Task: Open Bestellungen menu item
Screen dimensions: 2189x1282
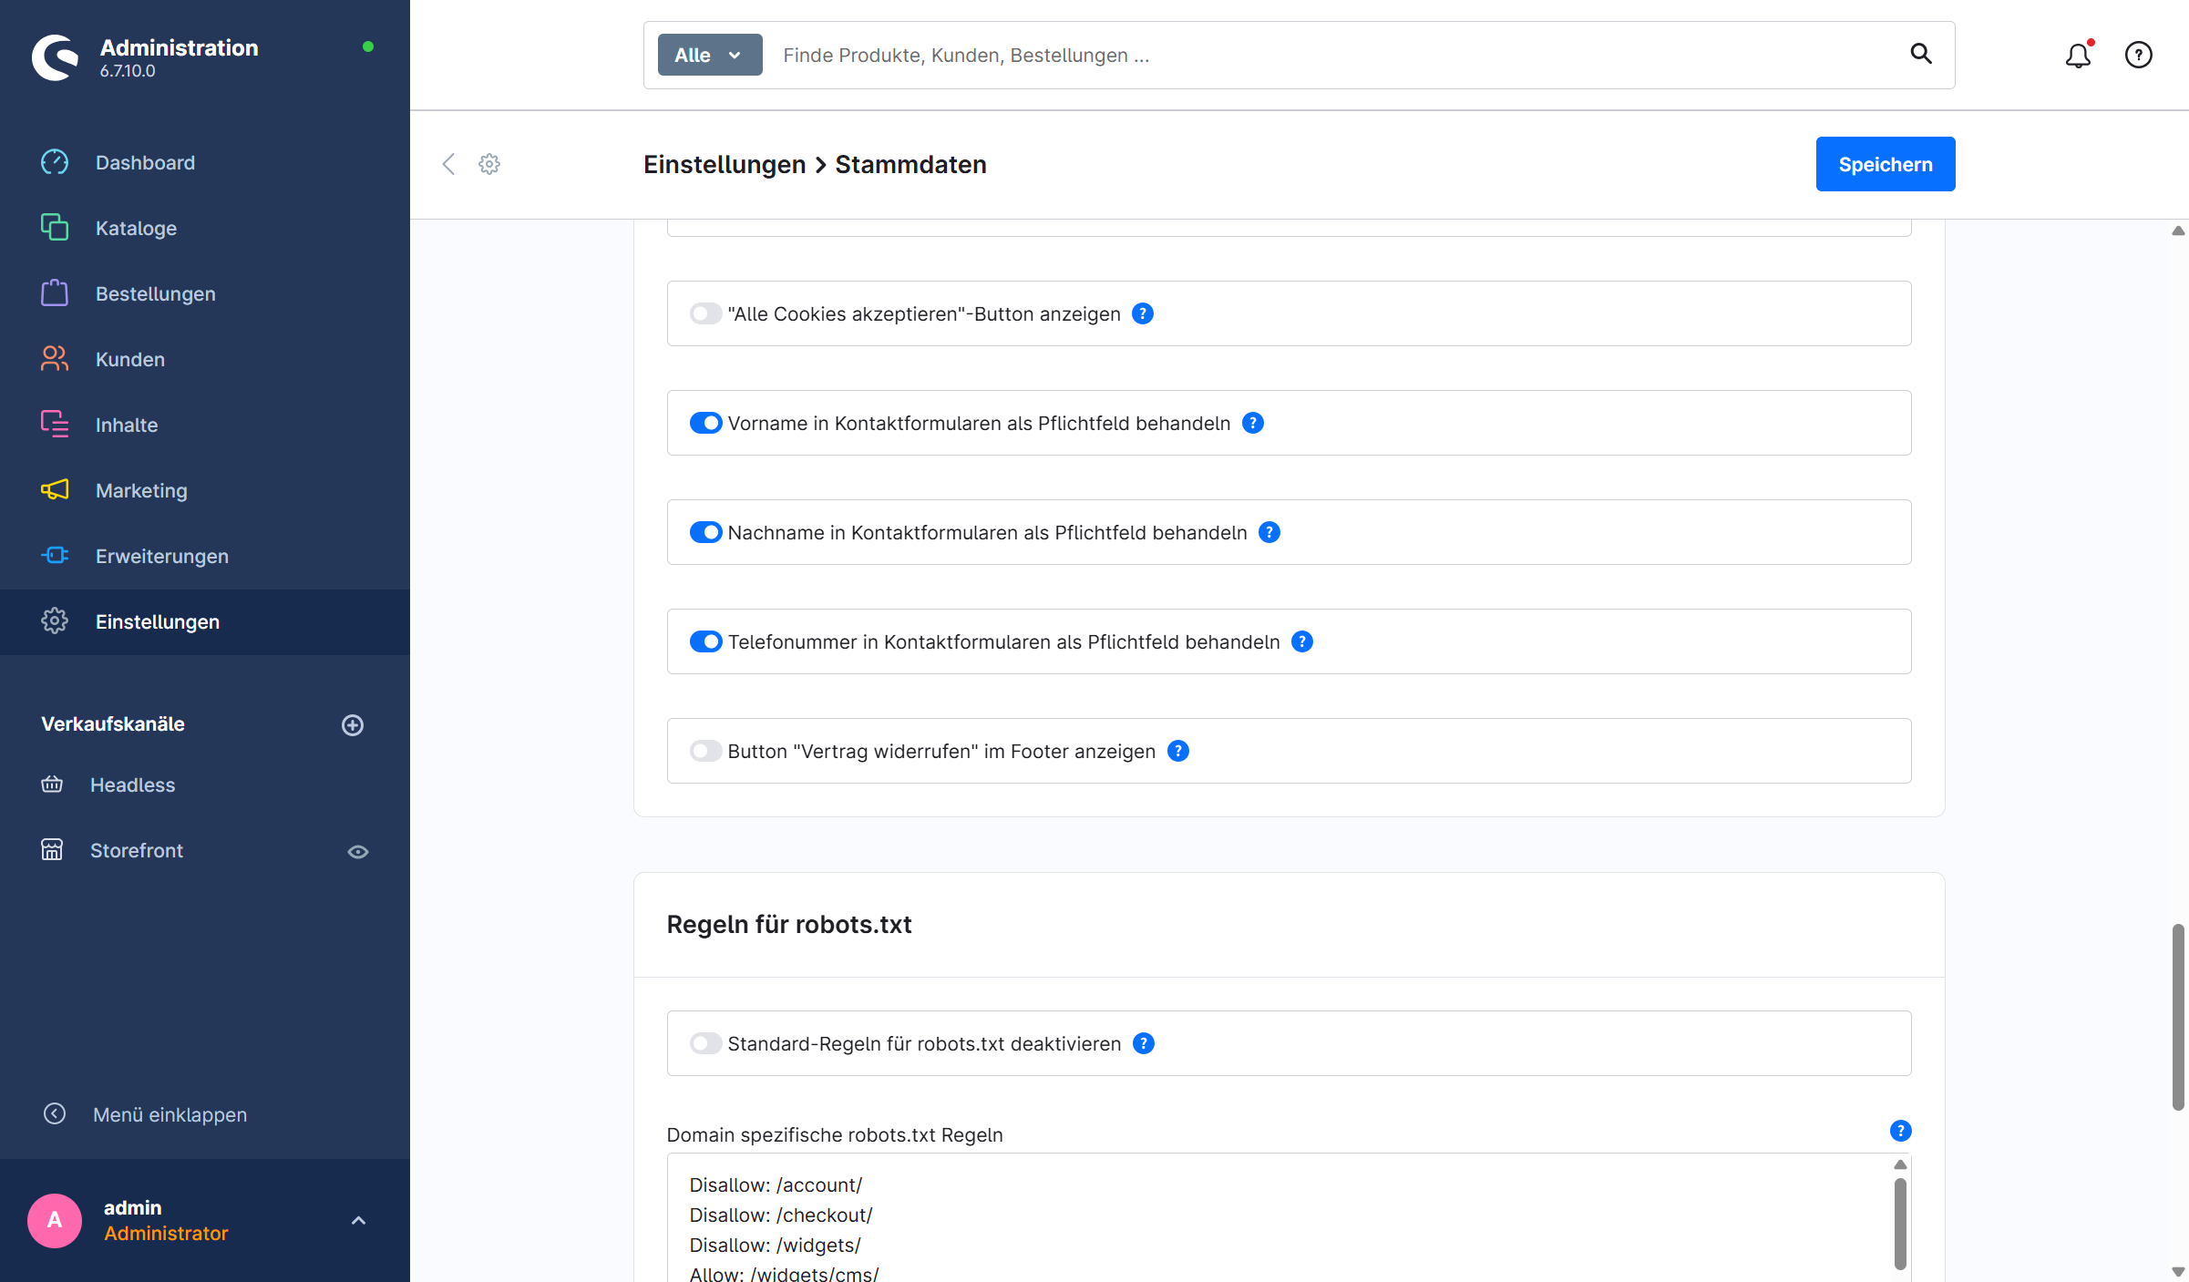Action: coord(205,293)
